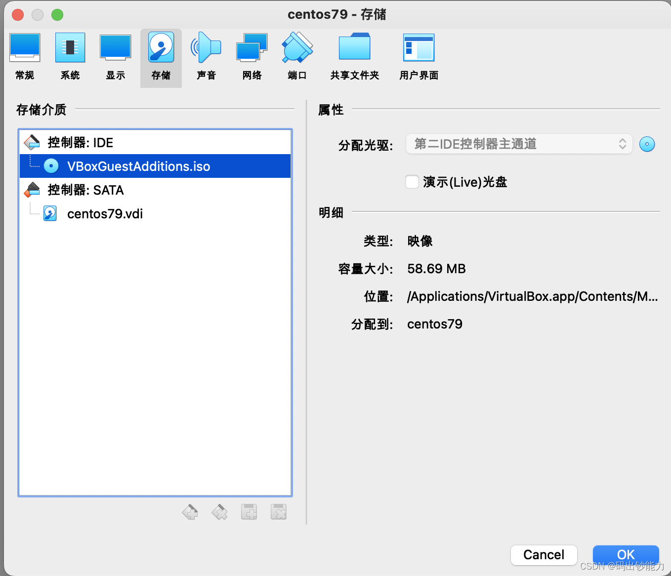Click the IDE controller icon
Image resolution: width=671 pixels, height=576 pixels.
pyautogui.click(x=32, y=142)
